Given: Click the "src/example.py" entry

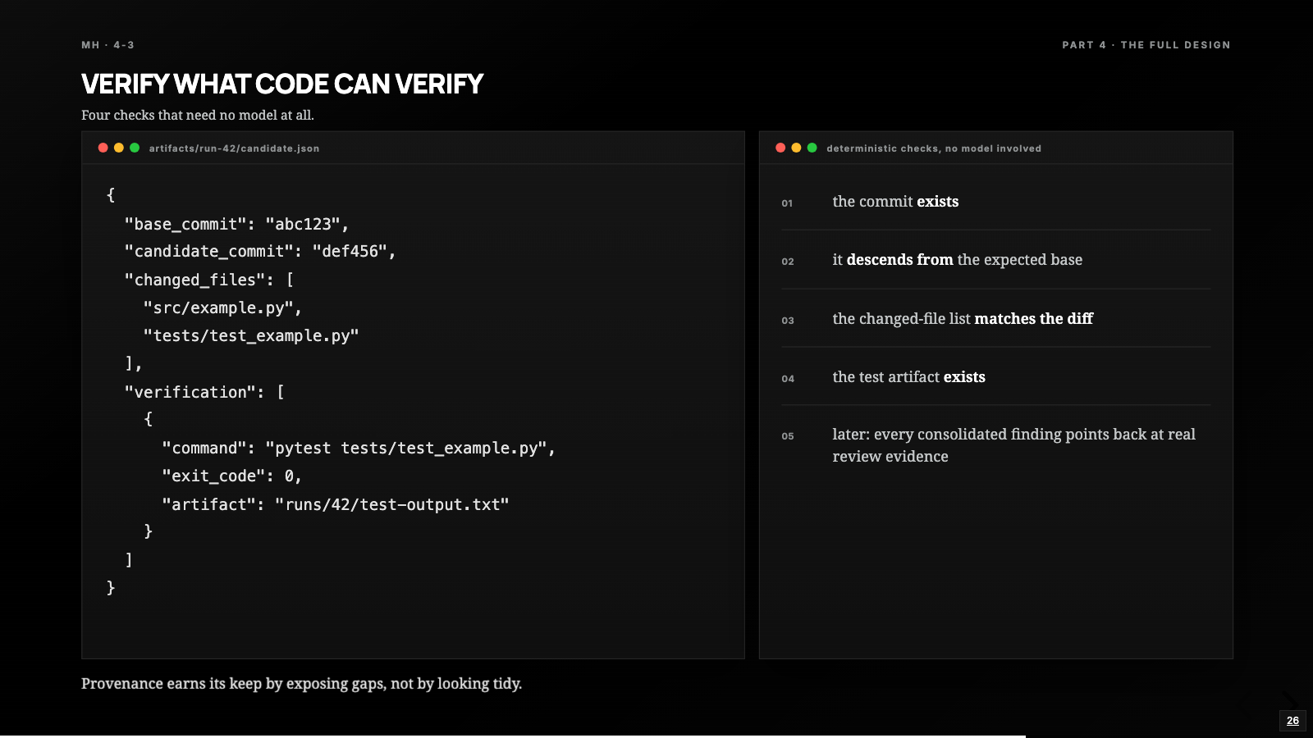Looking at the screenshot, I should click(223, 307).
